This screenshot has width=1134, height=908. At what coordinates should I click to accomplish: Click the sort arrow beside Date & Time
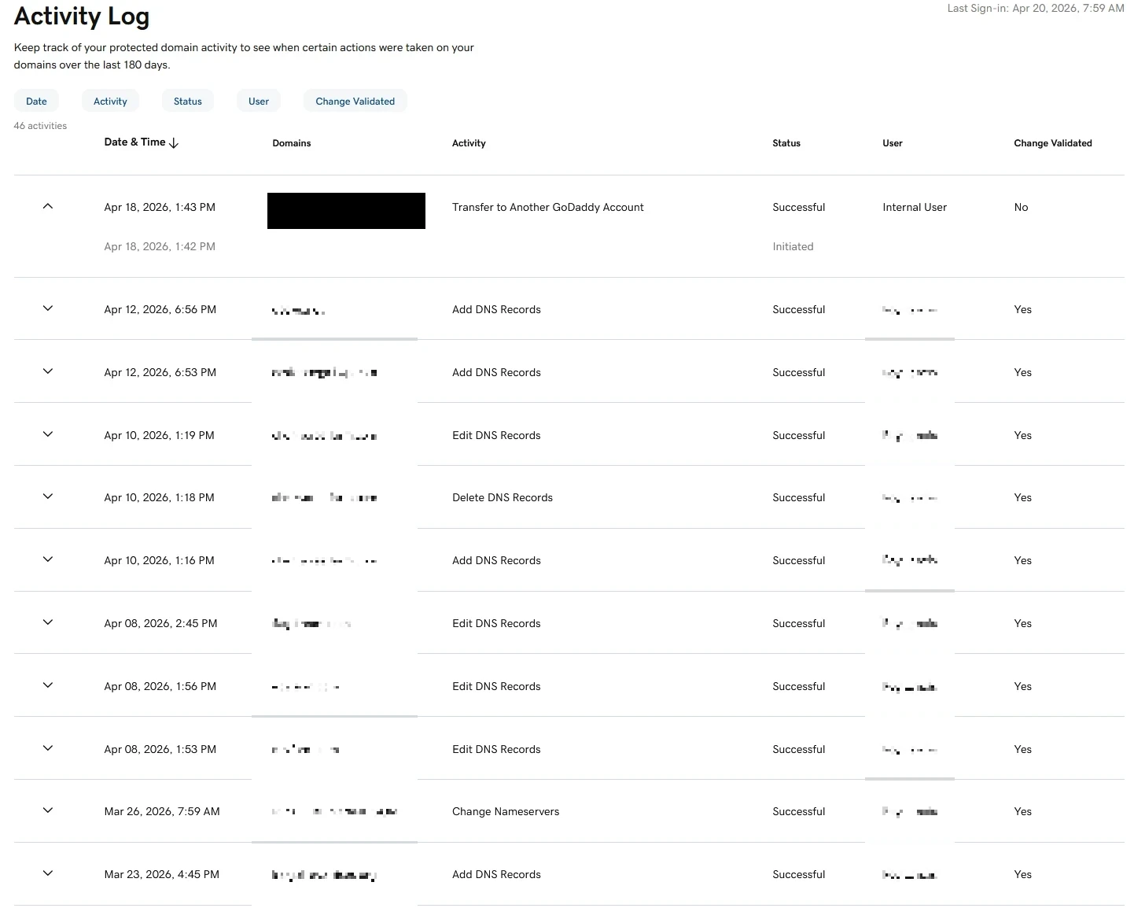[174, 143]
